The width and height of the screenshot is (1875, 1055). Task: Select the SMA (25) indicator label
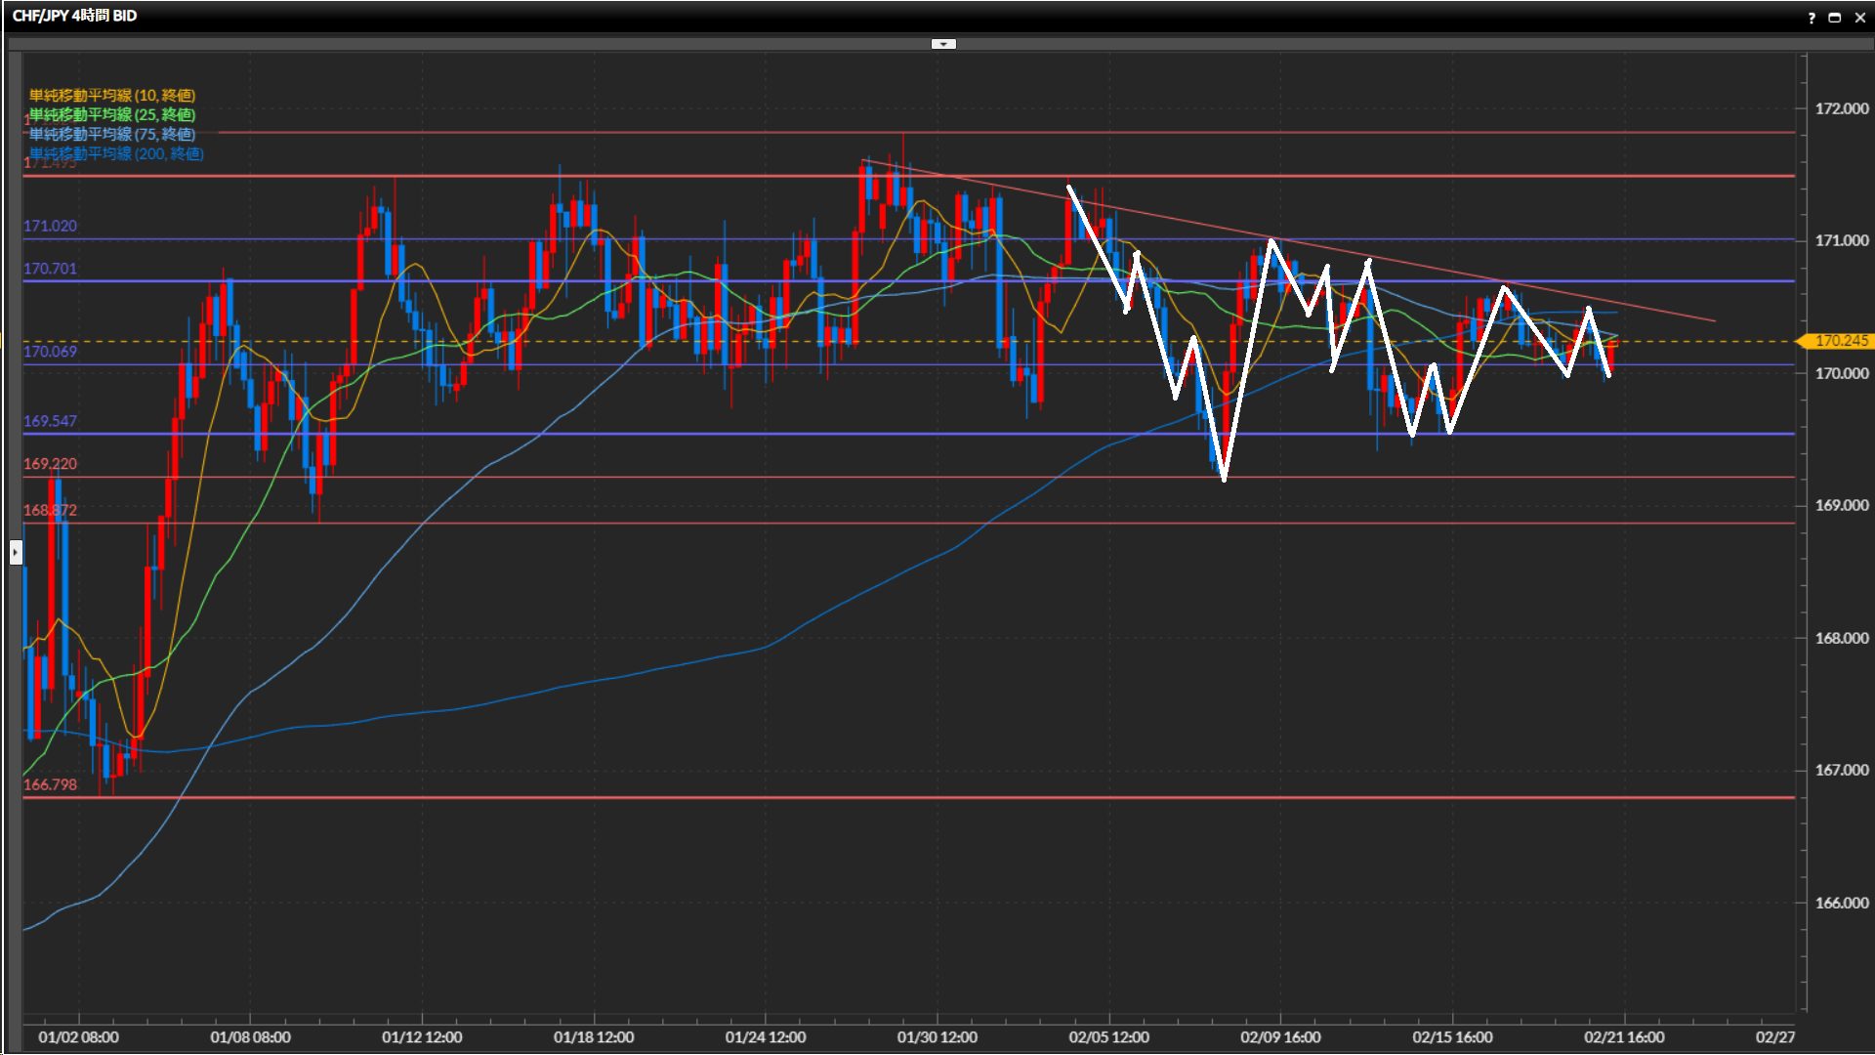point(112,114)
